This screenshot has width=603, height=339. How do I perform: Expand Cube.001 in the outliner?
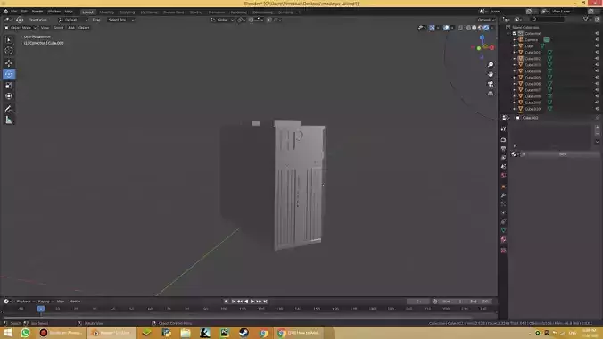[x=515, y=53]
